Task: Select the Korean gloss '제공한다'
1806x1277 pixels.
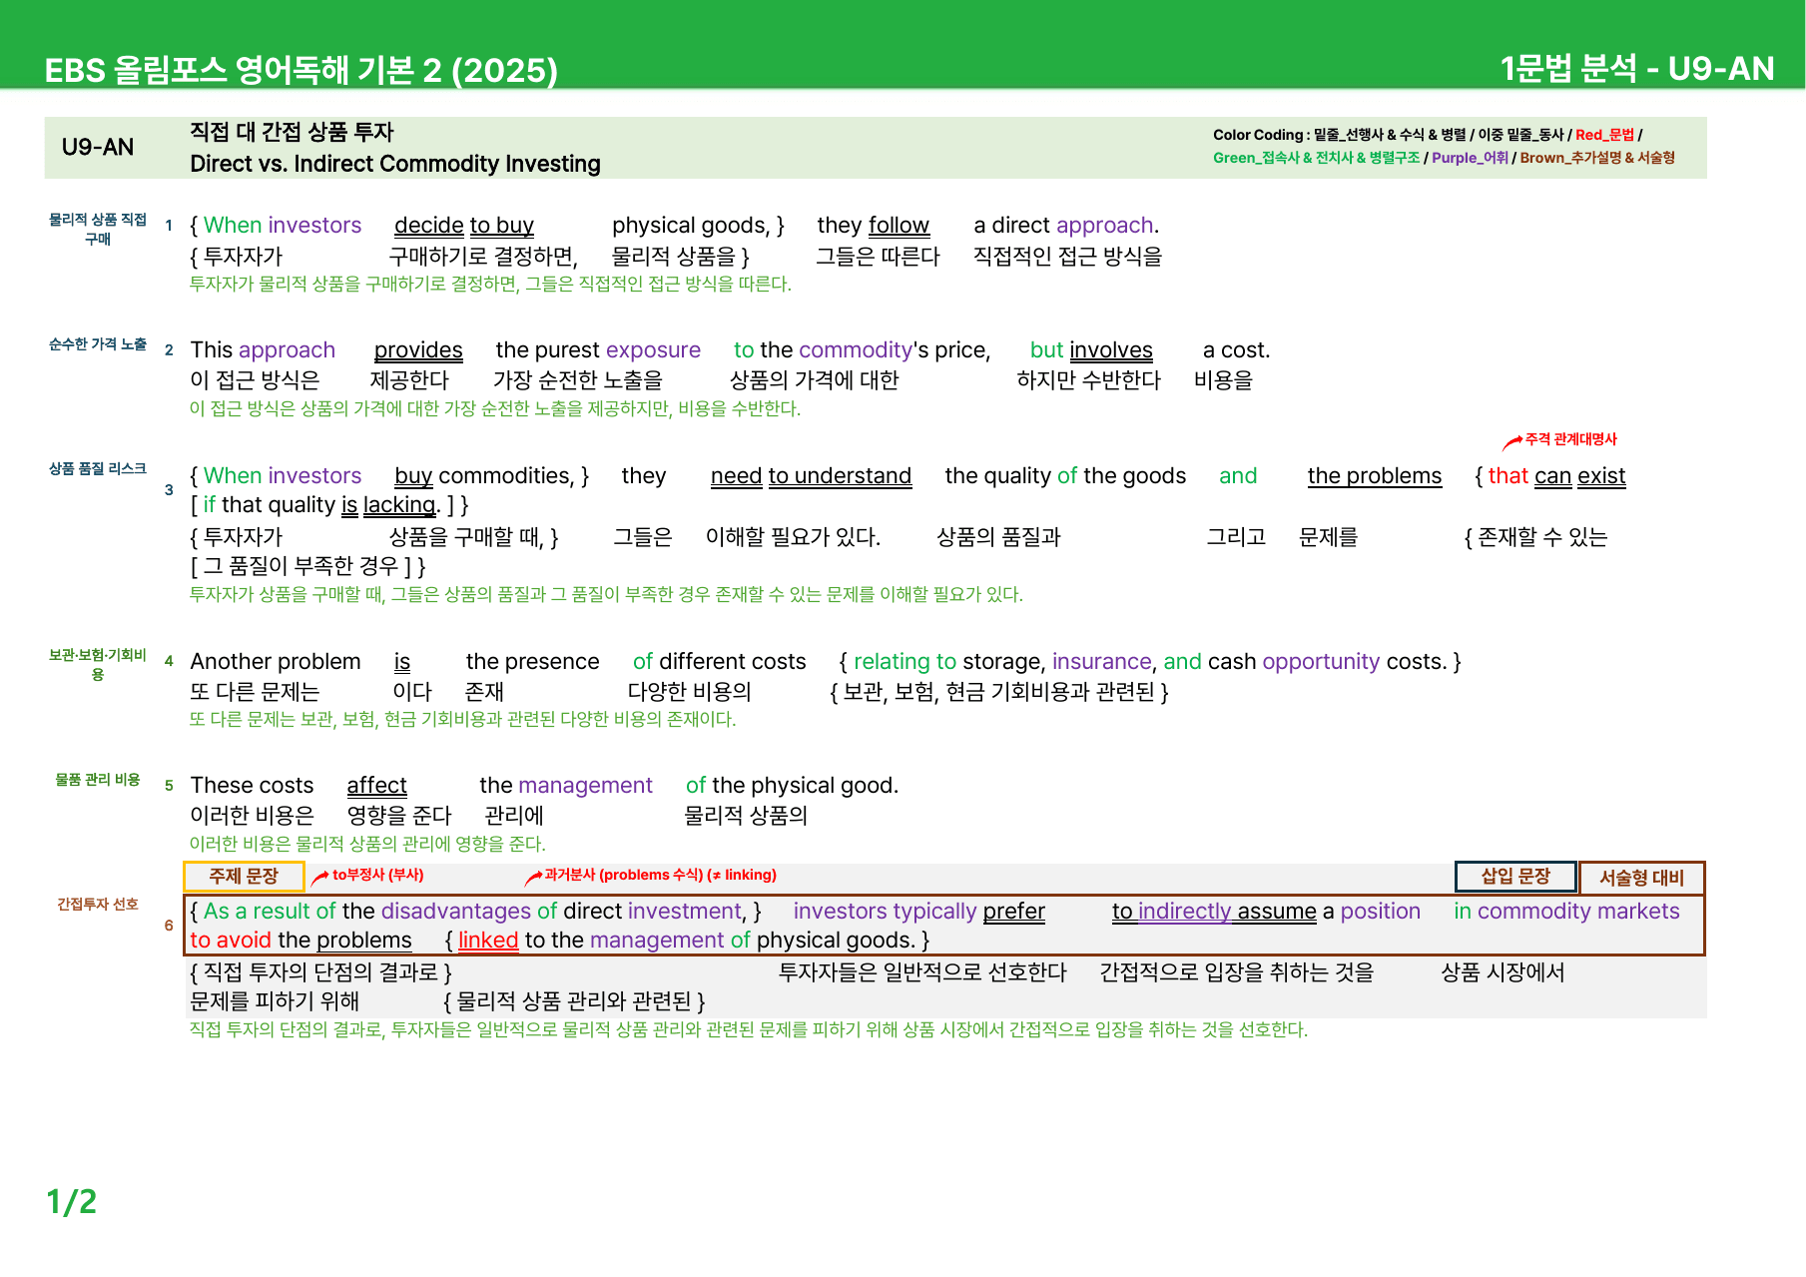Action: pos(409,380)
